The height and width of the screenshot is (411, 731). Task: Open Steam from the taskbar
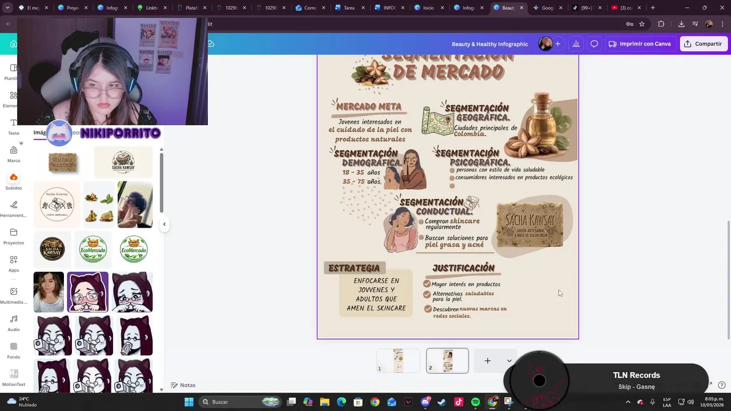pos(441,402)
